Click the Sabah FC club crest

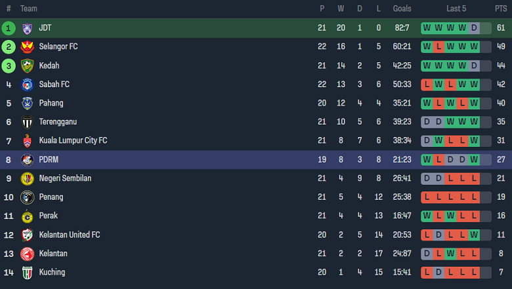tap(27, 85)
